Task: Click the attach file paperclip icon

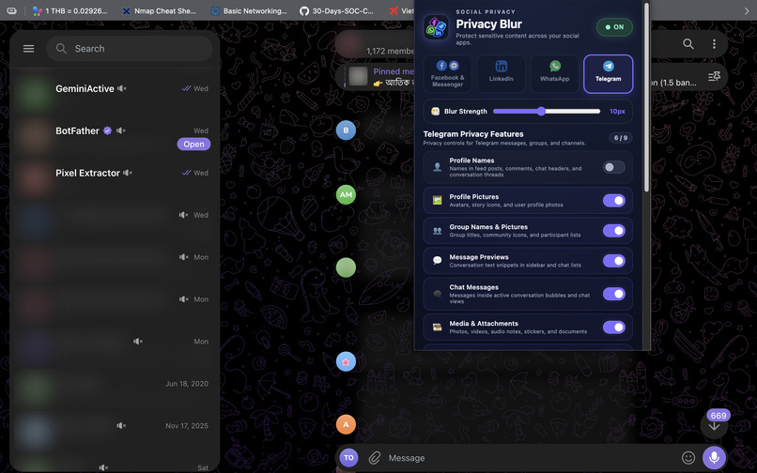Action: [x=375, y=458]
